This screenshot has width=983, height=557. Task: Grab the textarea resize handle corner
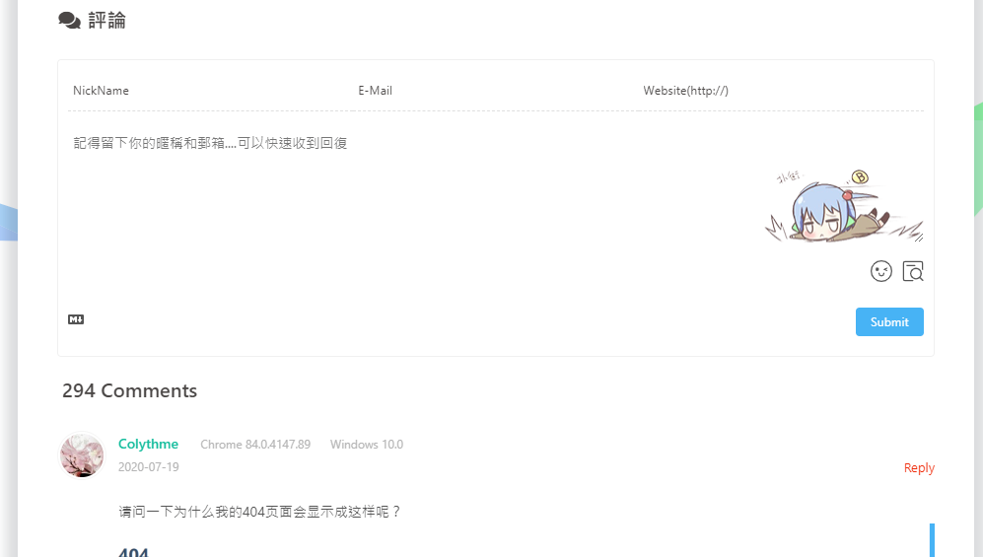click(x=918, y=237)
